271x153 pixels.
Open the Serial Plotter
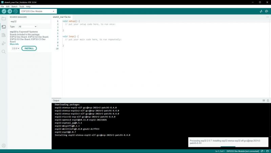(x=261, y=11)
